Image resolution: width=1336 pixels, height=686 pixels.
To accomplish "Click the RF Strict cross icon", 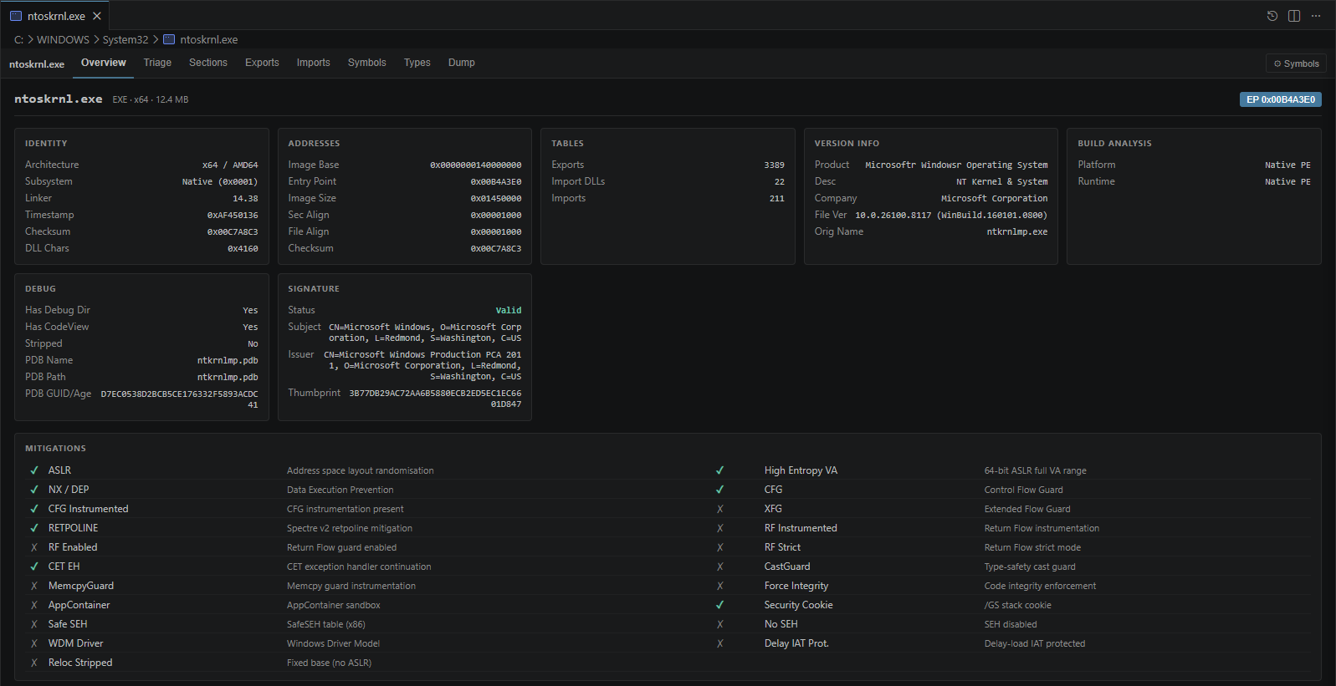I will point(720,547).
